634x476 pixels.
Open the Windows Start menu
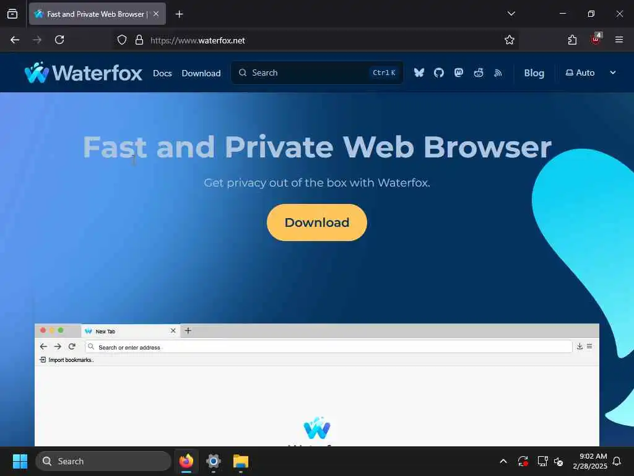click(20, 461)
